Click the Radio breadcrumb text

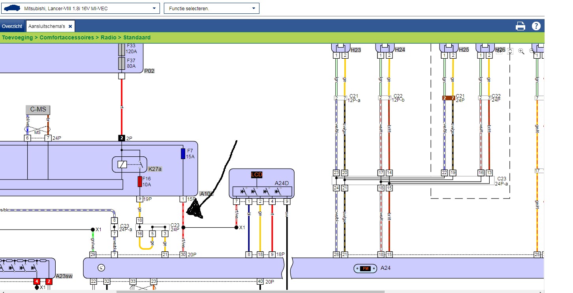(x=108, y=37)
